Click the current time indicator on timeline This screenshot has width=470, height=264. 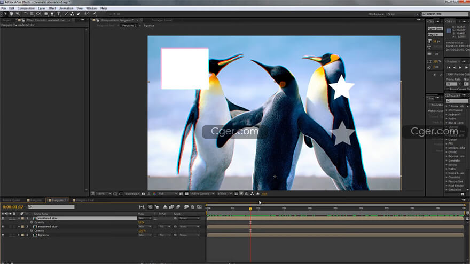point(250,209)
